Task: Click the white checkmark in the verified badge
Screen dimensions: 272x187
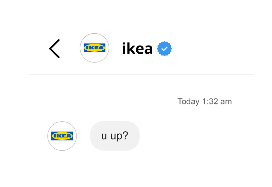Action: point(164,49)
